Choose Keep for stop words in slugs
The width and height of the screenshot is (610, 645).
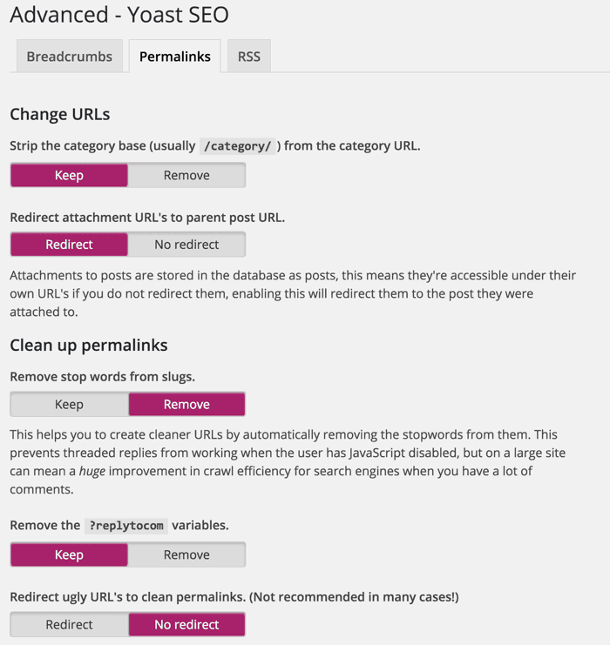69,404
